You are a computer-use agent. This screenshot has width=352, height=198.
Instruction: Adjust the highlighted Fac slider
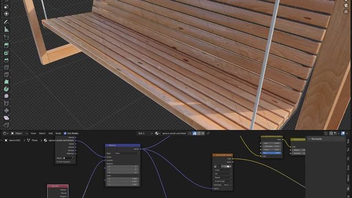tap(271, 153)
